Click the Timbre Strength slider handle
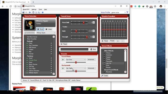The height and width of the screenshot is (94, 168). (87, 37)
